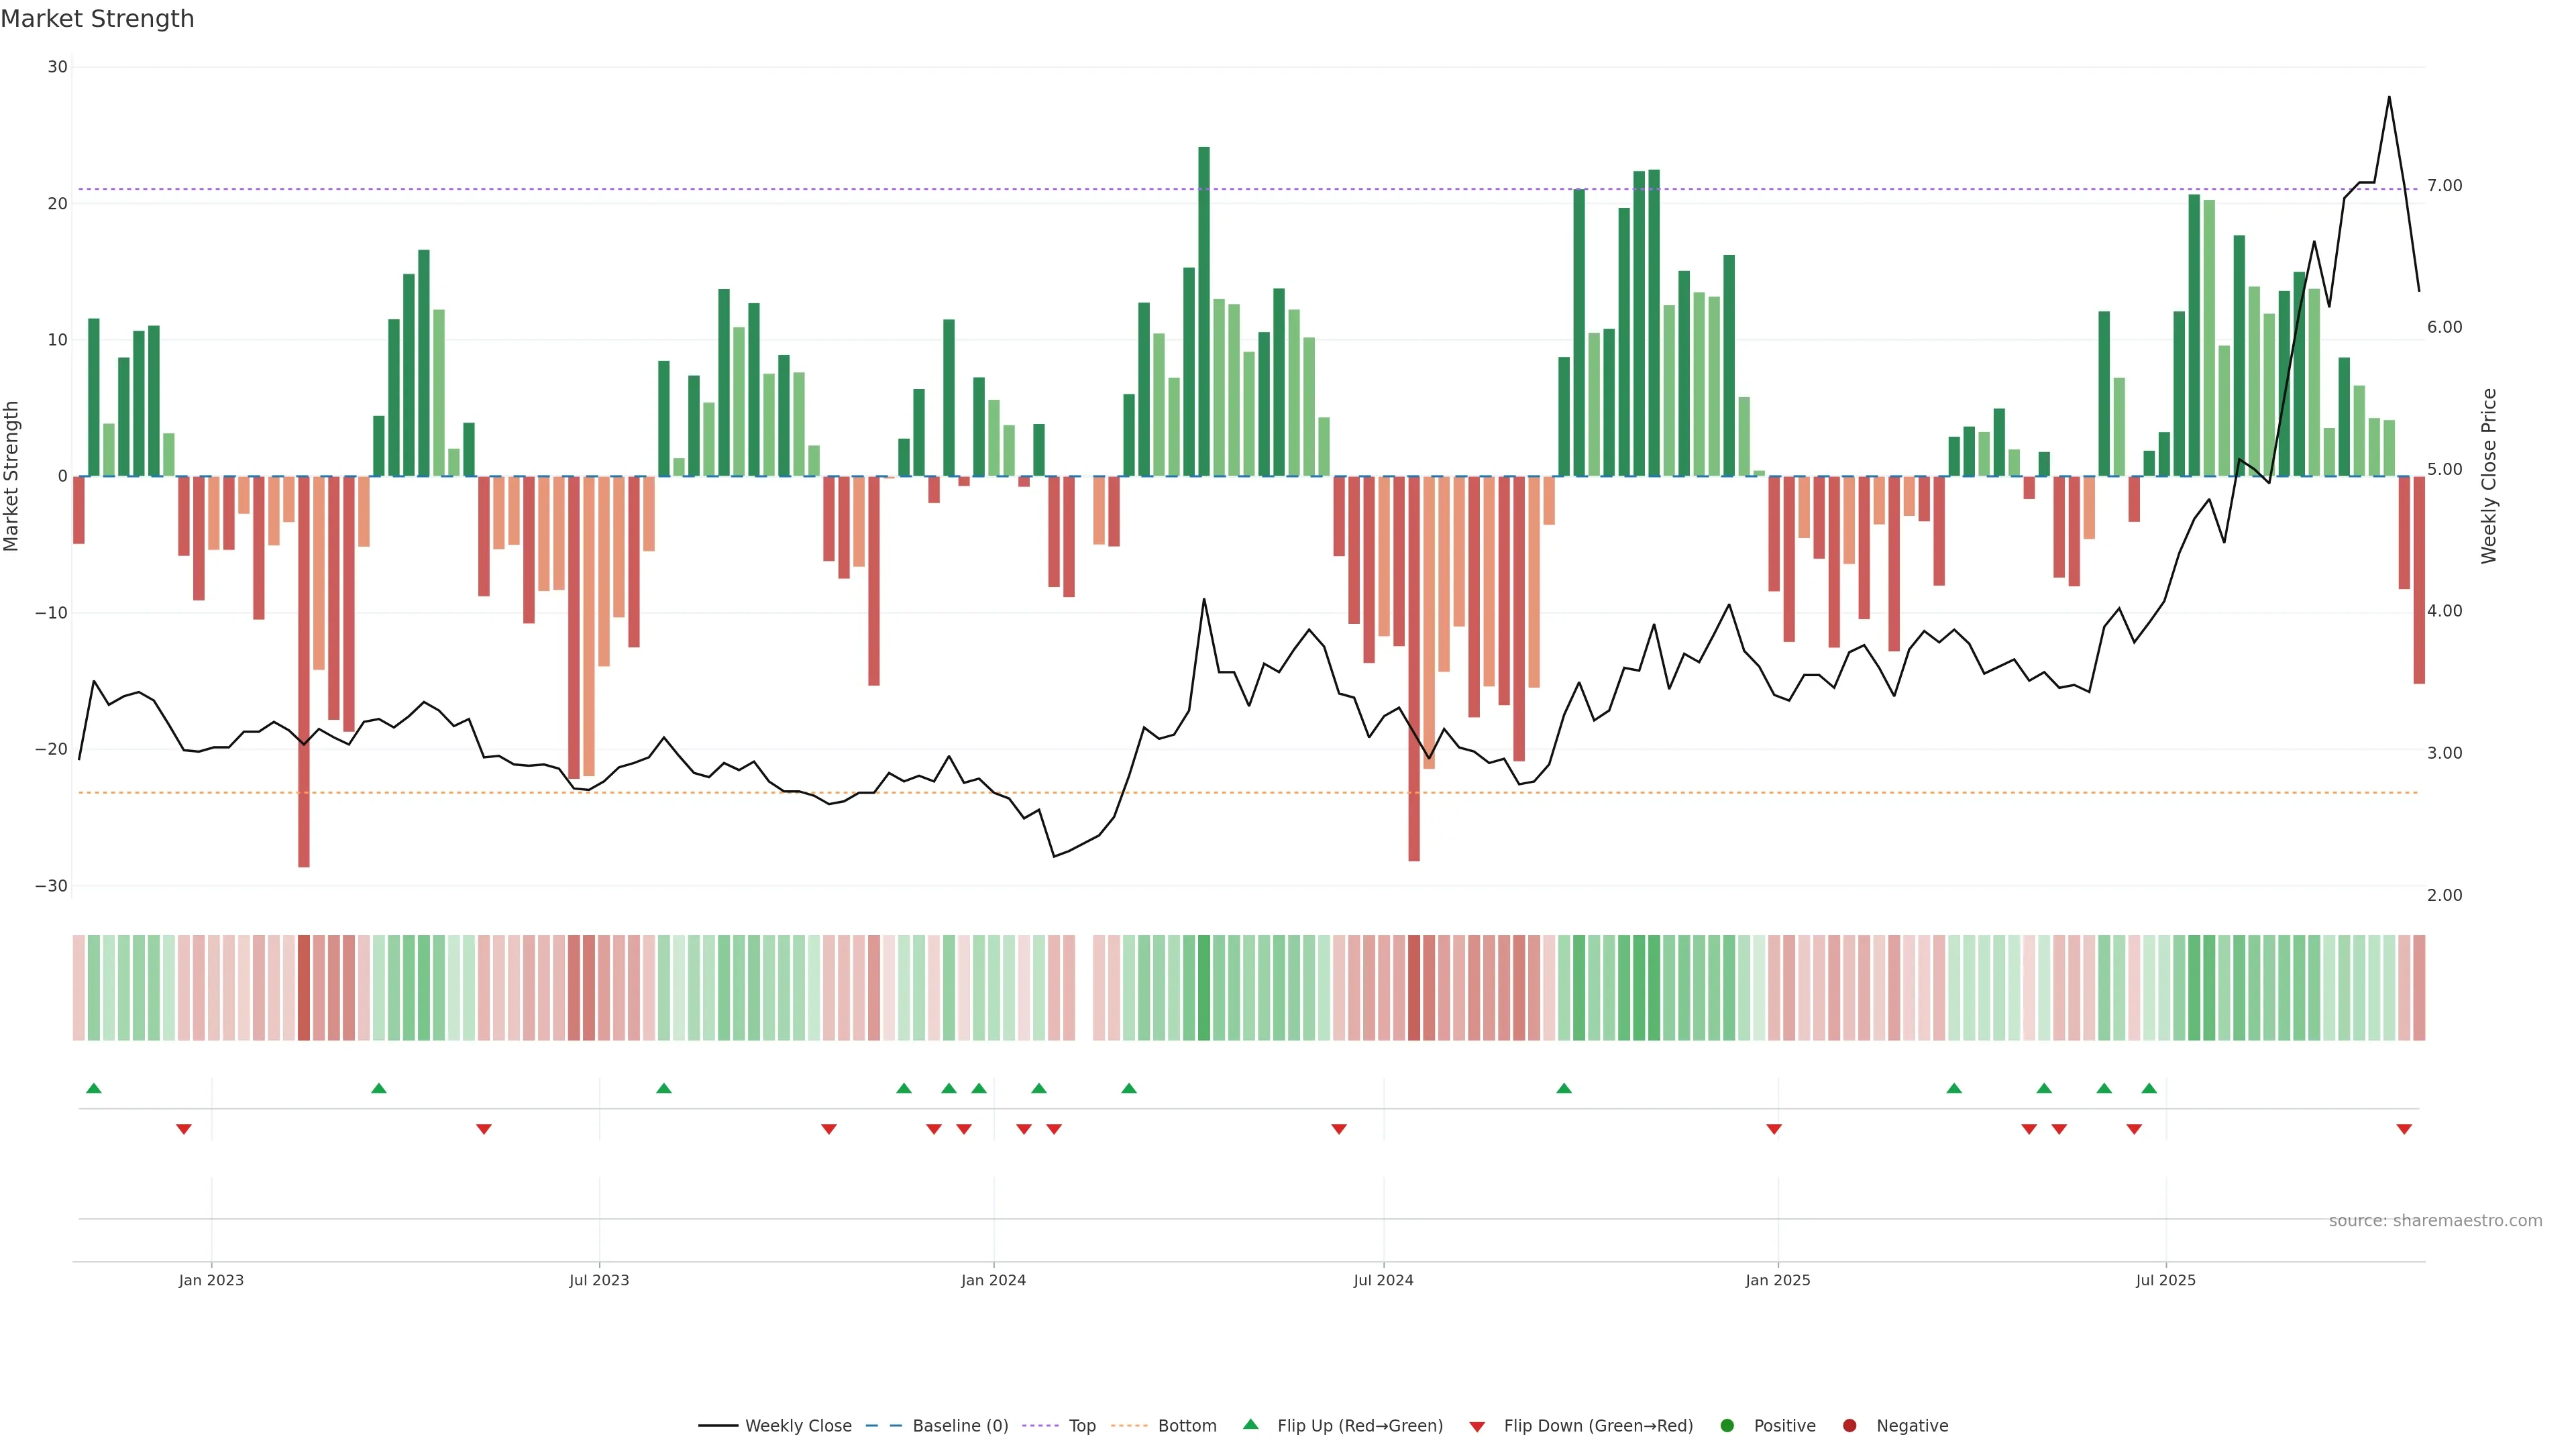Click the last red flip-down triangle marker

(2404, 1129)
